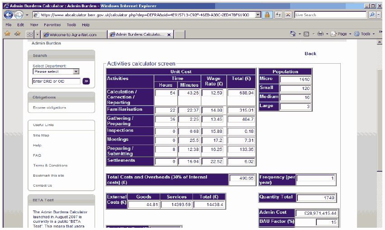The image size is (385, 230).
Task: Click Micro population field 1610
Action: click(296, 79)
